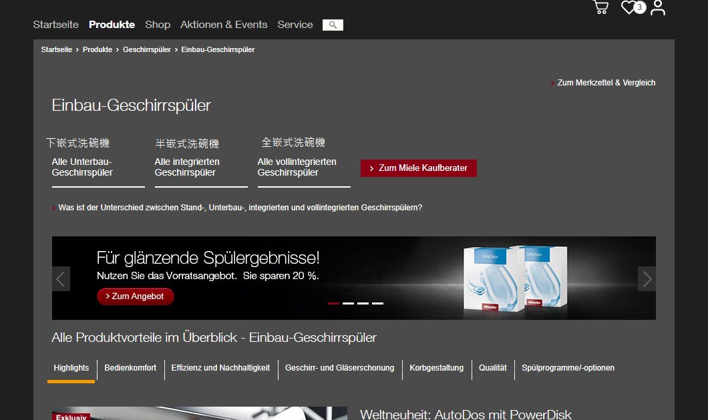The image size is (708, 420).
Task: Click the Einbau-Geschirrspüler page heading
Action: click(x=132, y=106)
